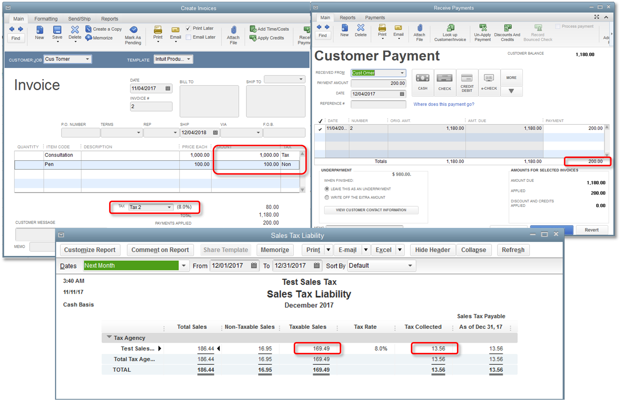The height and width of the screenshot is (400, 621).
Task: Click Delete icon in Create Invoices toolbar
Action: (x=75, y=29)
